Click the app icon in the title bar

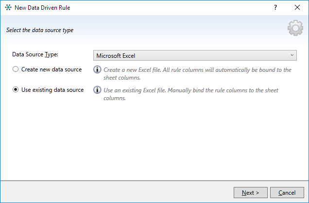click(x=8, y=8)
